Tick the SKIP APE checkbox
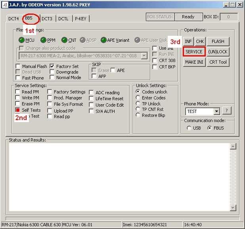Screen dimensions: 245x229 tap(113, 70)
